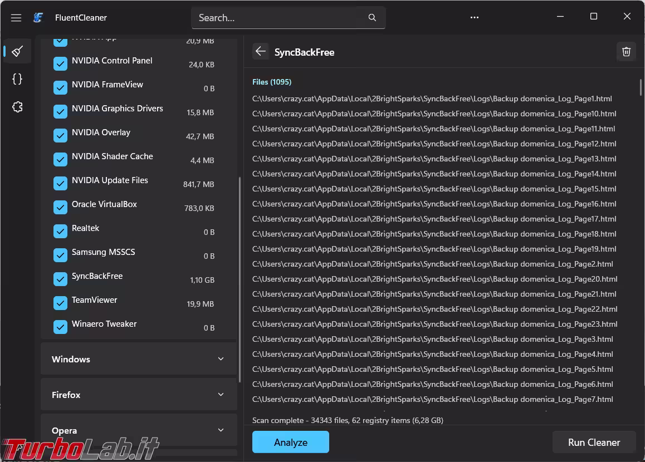Disable the Oracle VirtualBox checkbox
The image size is (645, 462).
pos(61,207)
